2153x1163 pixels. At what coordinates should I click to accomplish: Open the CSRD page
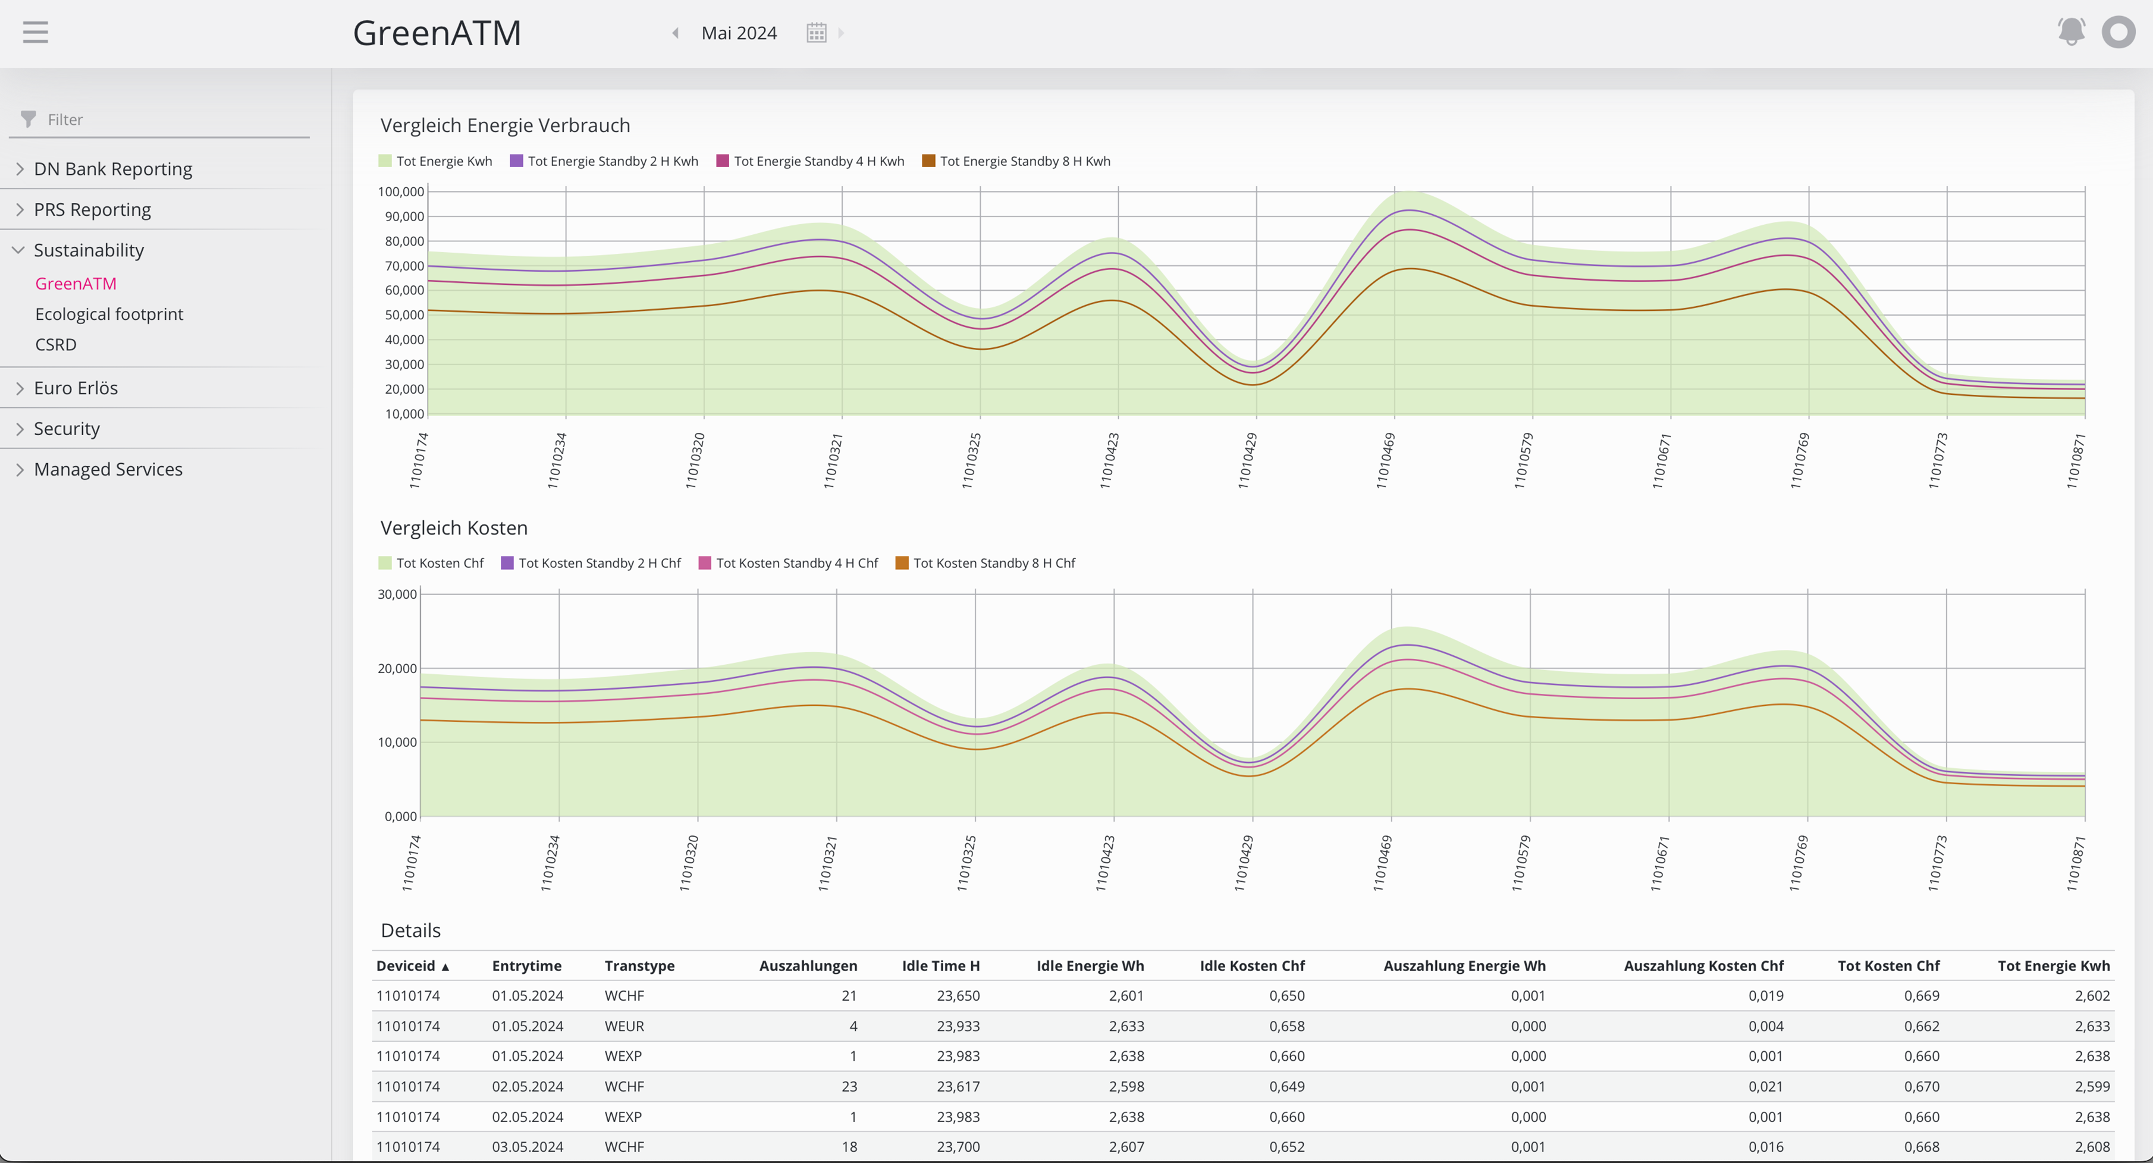(x=55, y=344)
